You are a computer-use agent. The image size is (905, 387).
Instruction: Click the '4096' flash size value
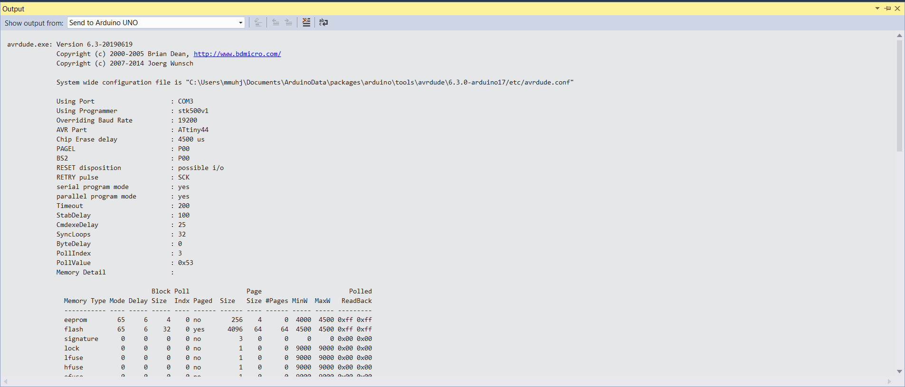235,329
